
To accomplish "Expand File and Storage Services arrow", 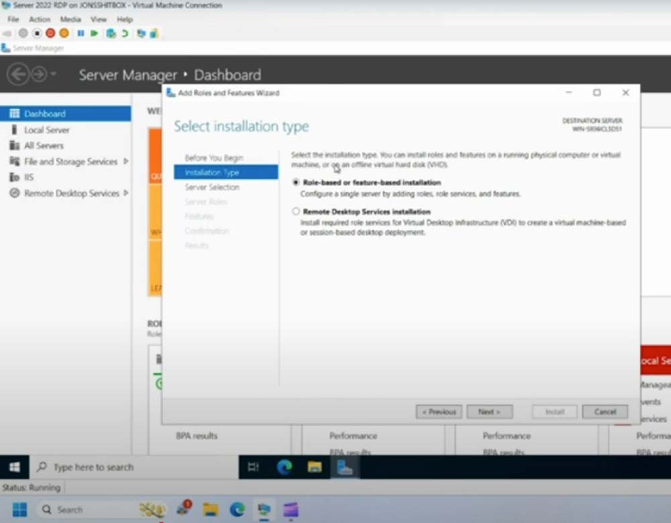I will [126, 162].
